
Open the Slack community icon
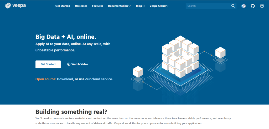point(244,6)
